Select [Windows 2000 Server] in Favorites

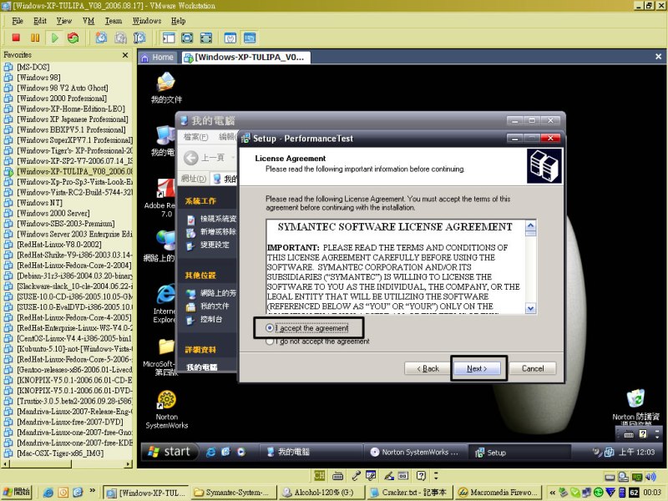click(53, 213)
